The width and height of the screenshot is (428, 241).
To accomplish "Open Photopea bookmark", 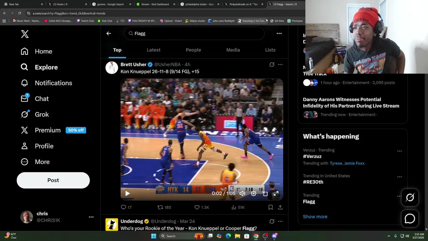I will click(295, 21).
